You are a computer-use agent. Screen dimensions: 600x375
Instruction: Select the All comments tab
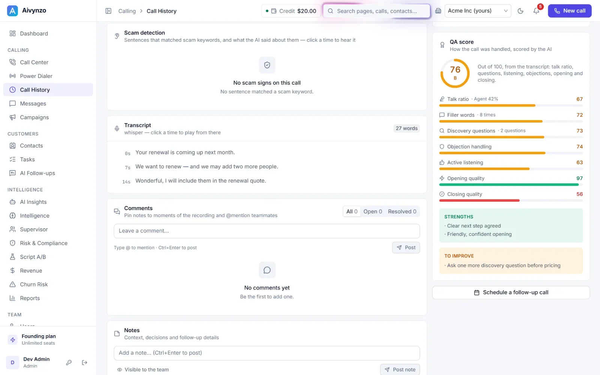tap(352, 211)
